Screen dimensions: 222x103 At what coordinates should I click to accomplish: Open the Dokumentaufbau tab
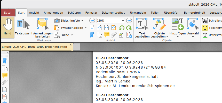[114, 13]
